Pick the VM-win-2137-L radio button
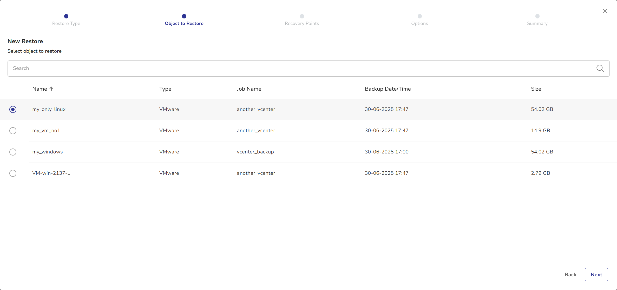The image size is (617, 290). [13, 173]
